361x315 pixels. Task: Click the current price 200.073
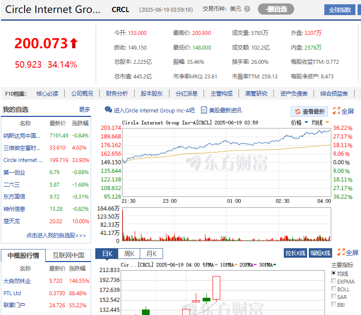(41, 43)
